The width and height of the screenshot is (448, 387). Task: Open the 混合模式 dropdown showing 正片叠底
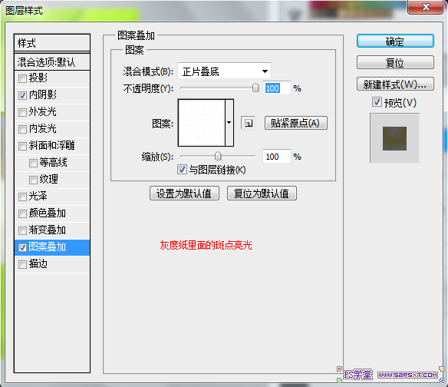tap(224, 71)
